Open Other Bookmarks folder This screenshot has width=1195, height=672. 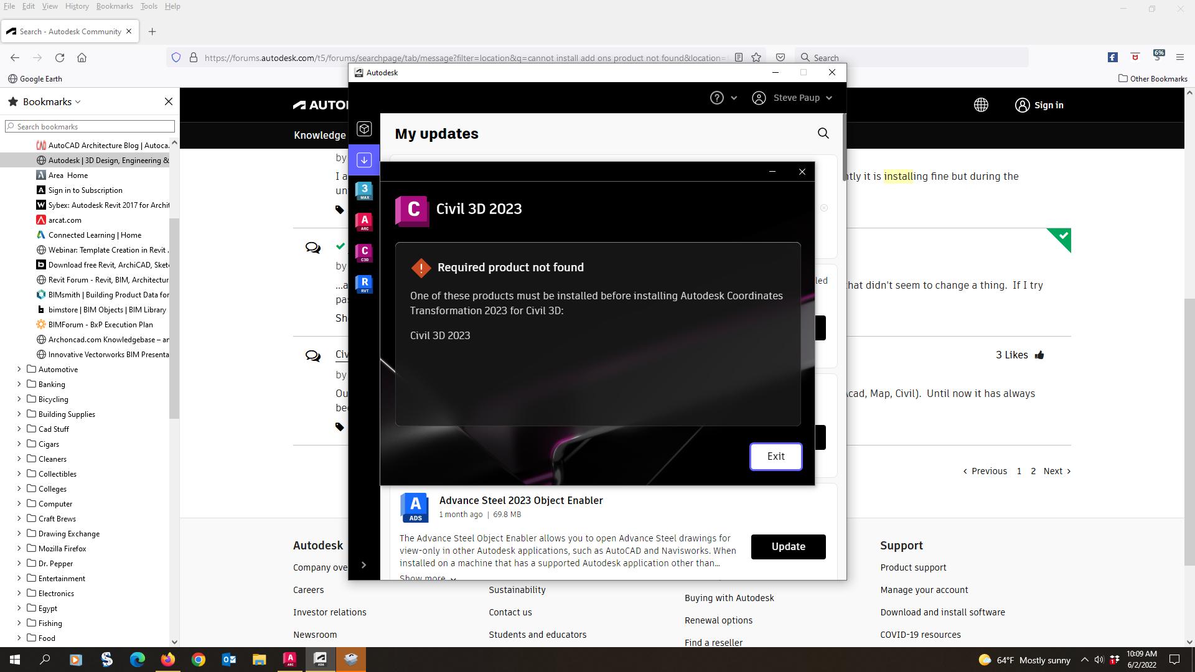tap(1153, 79)
